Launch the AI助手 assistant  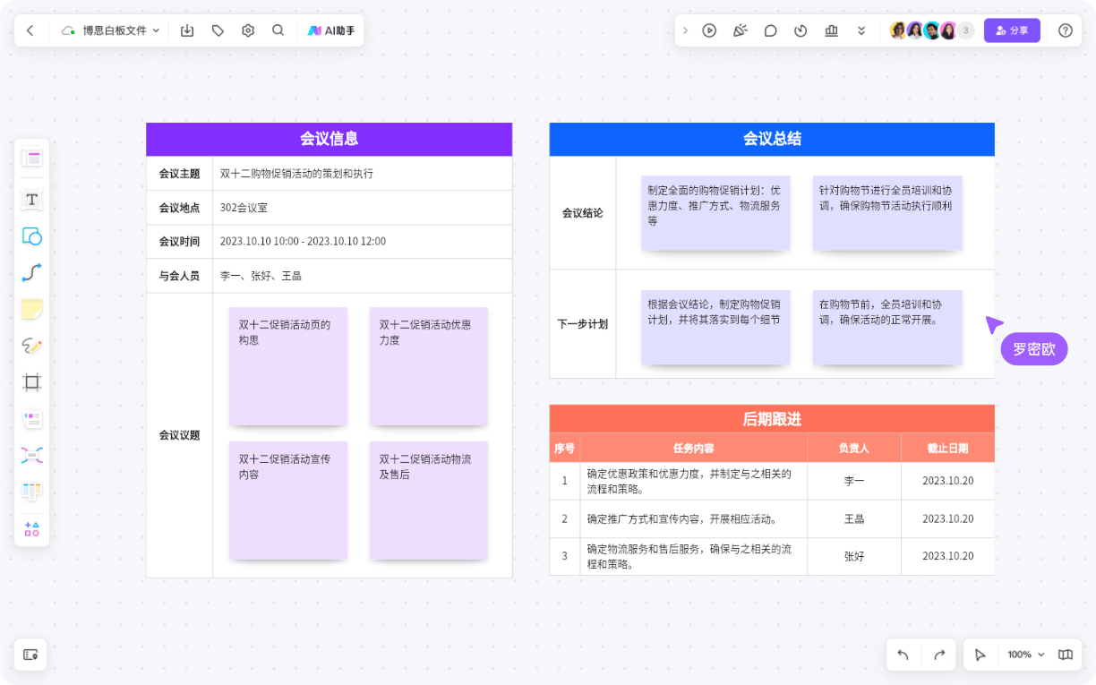330,30
